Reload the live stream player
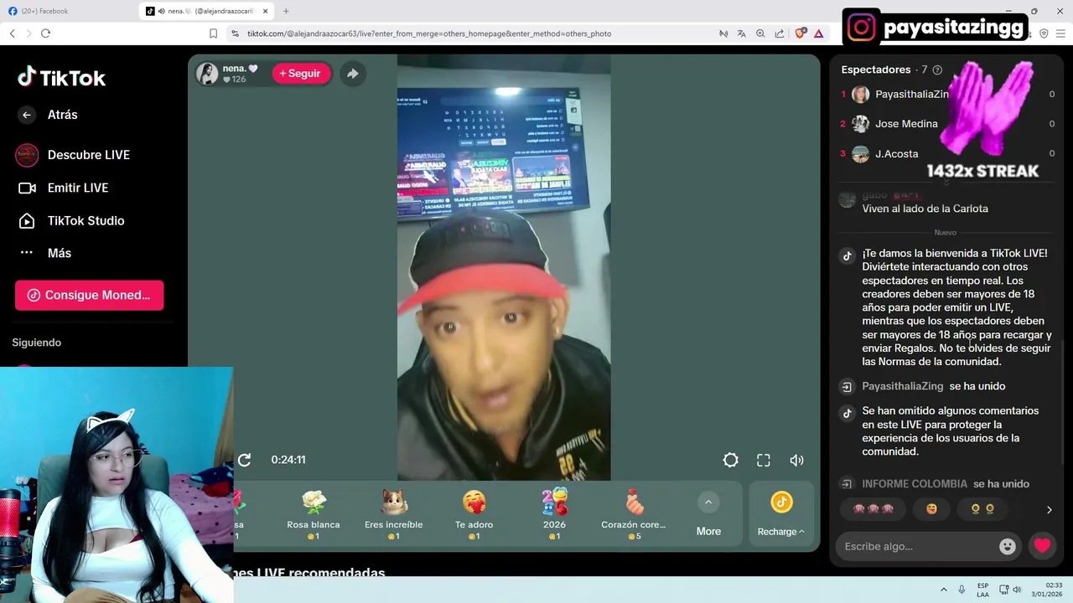This screenshot has height=603, width=1073. pos(244,460)
